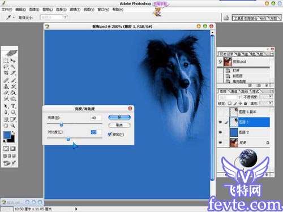
Task: Select the Blur tool
Action: 6,98
